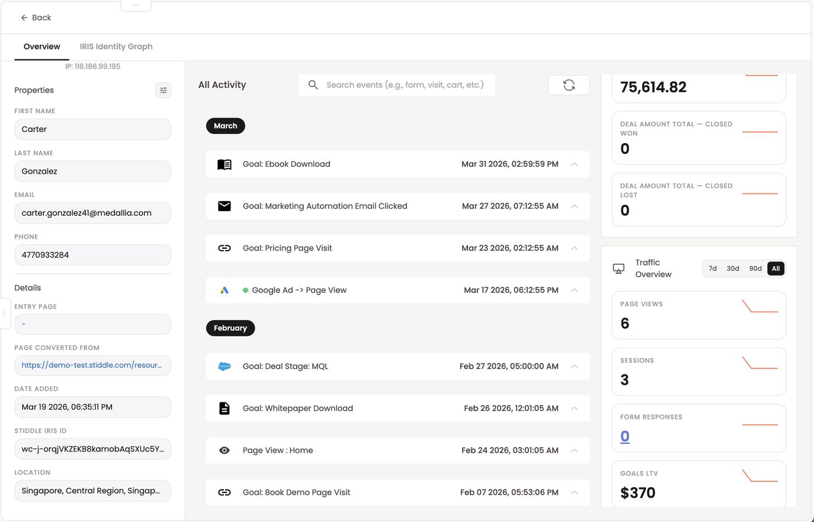Click the search magnifier icon
Image resolution: width=814 pixels, height=522 pixels.
click(313, 85)
